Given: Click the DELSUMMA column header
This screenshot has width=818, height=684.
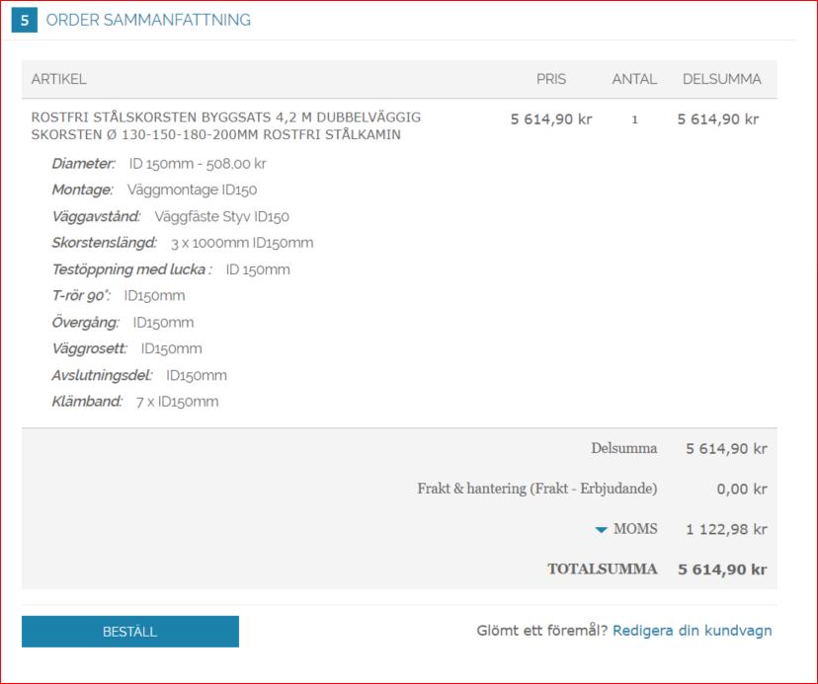Looking at the screenshot, I should (x=722, y=79).
